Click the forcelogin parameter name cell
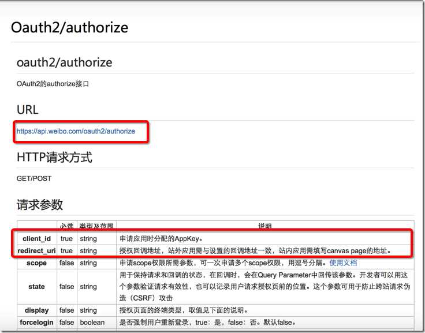This screenshot has width=425, height=333. point(37,323)
